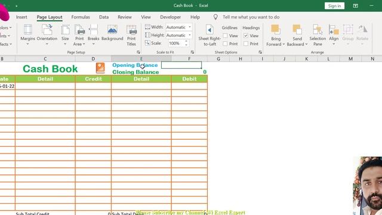Click Send Backward icon
Image resolution: width=382 pixels, height=215 pixels.
[297, 29]
